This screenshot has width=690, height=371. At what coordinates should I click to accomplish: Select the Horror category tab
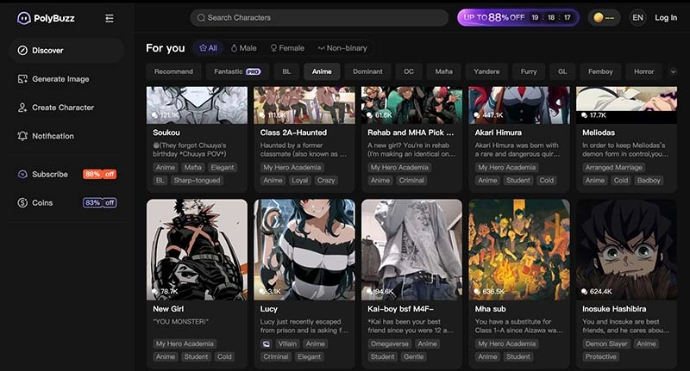click(643, 71)
